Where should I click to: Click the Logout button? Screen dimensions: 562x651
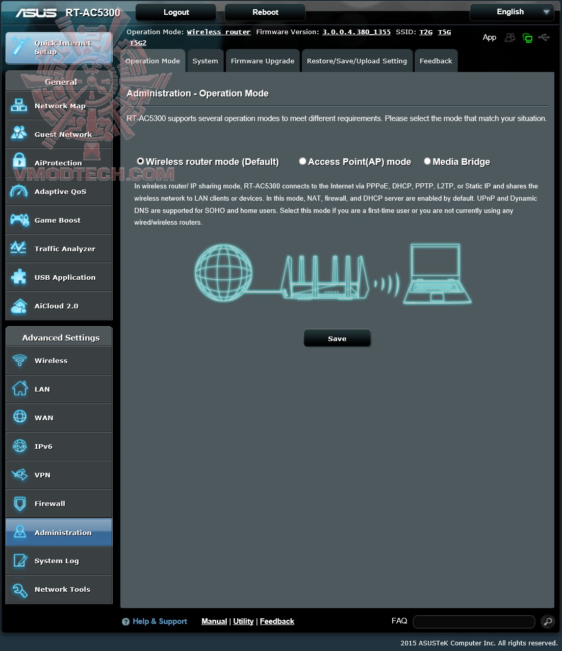click(x=176, y=12)
